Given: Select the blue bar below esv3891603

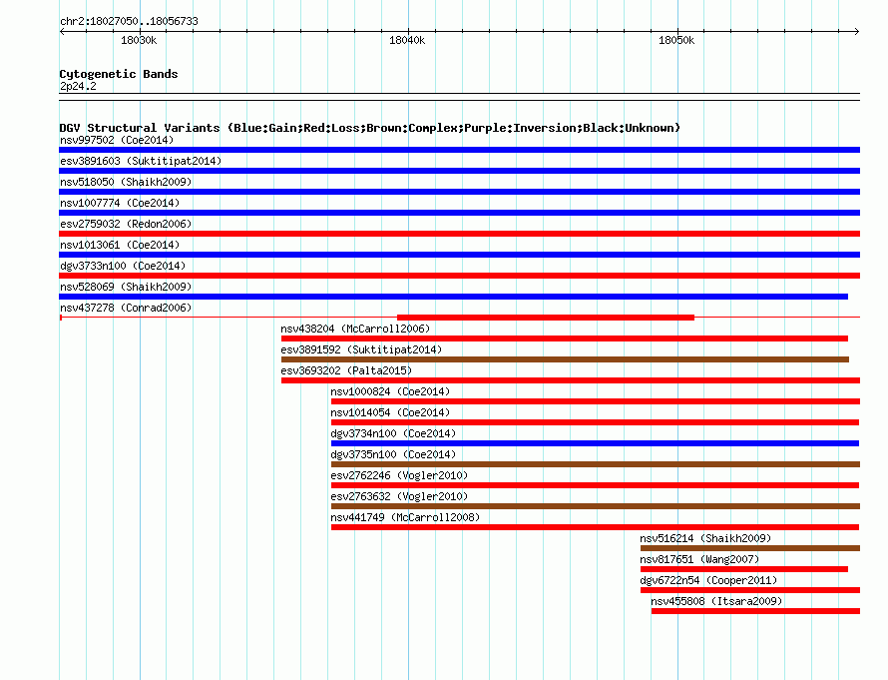Looking at the screenshot, I should click(459, 171).
